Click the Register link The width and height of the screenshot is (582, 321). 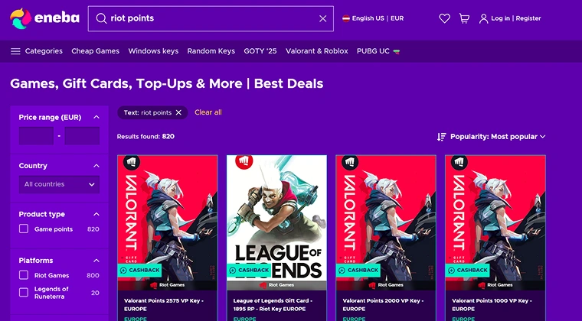(528, 18)
